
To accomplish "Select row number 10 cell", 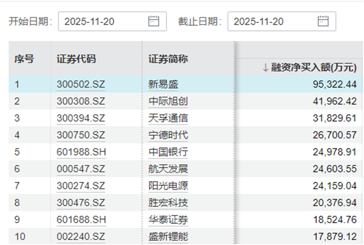I will [x=30, y=236].
